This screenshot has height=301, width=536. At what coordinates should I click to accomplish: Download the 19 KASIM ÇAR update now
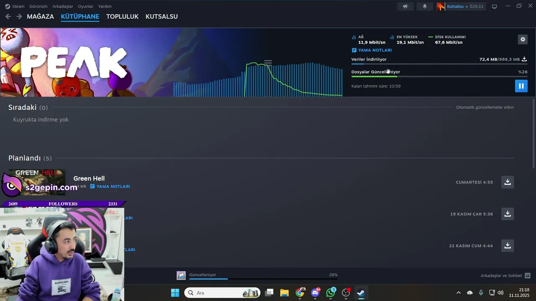(508, 214)
